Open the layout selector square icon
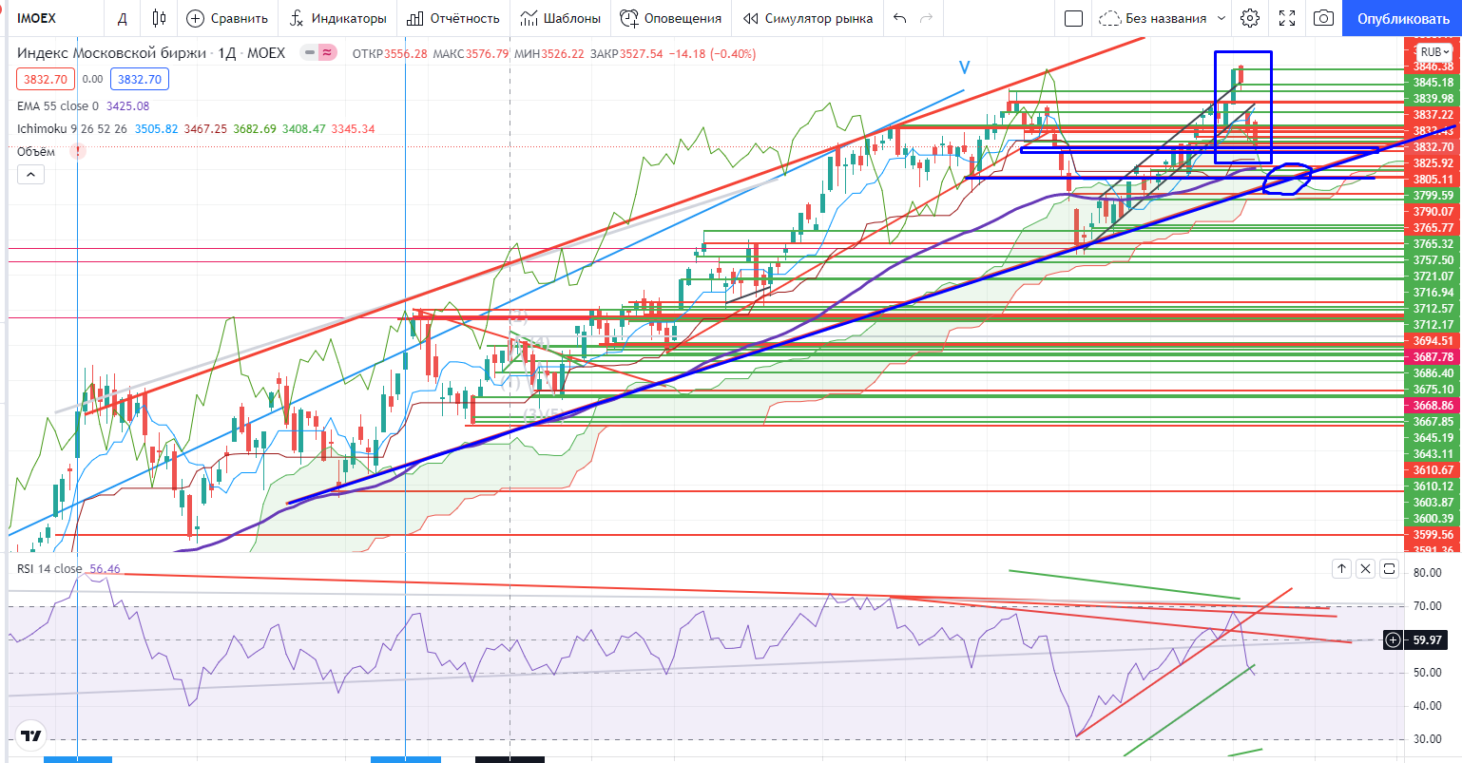1462x763 pixels. pyautogui.click(x=1073, y=18)
